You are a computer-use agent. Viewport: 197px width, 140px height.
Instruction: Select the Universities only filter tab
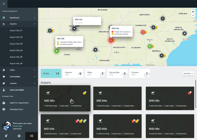(x=117, y=73)
